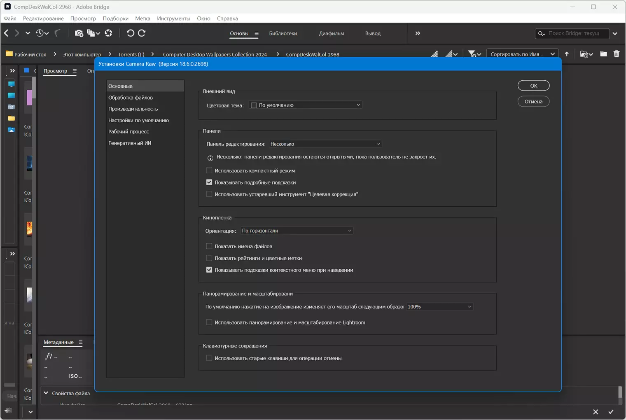
Task: Switch to the Вывод workspace
Action: [373, 33]
